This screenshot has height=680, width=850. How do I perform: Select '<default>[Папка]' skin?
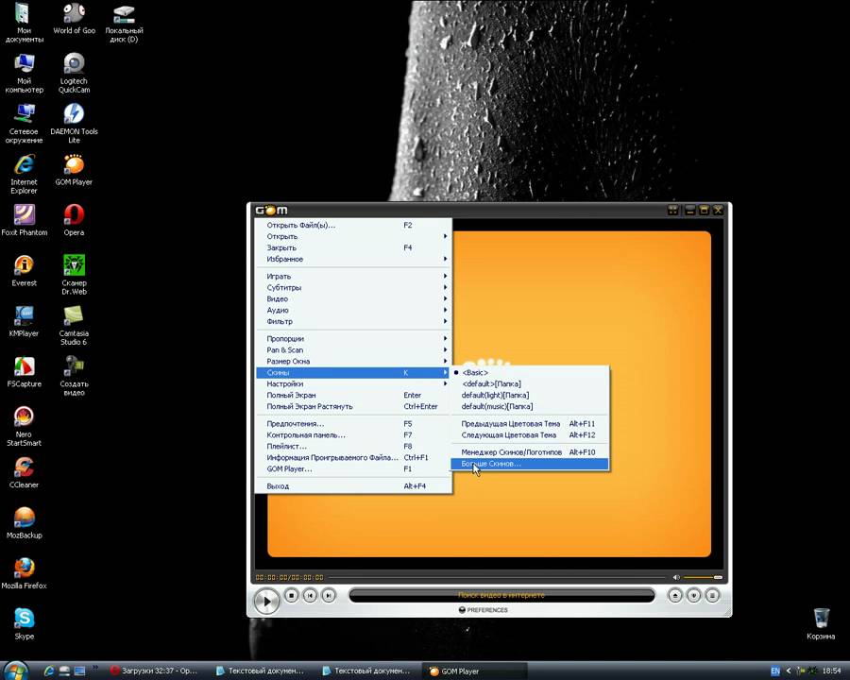point(530,384)
